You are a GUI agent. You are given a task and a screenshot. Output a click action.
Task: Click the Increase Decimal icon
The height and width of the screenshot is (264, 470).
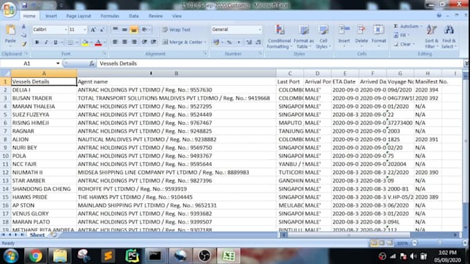tap(249, 42)
